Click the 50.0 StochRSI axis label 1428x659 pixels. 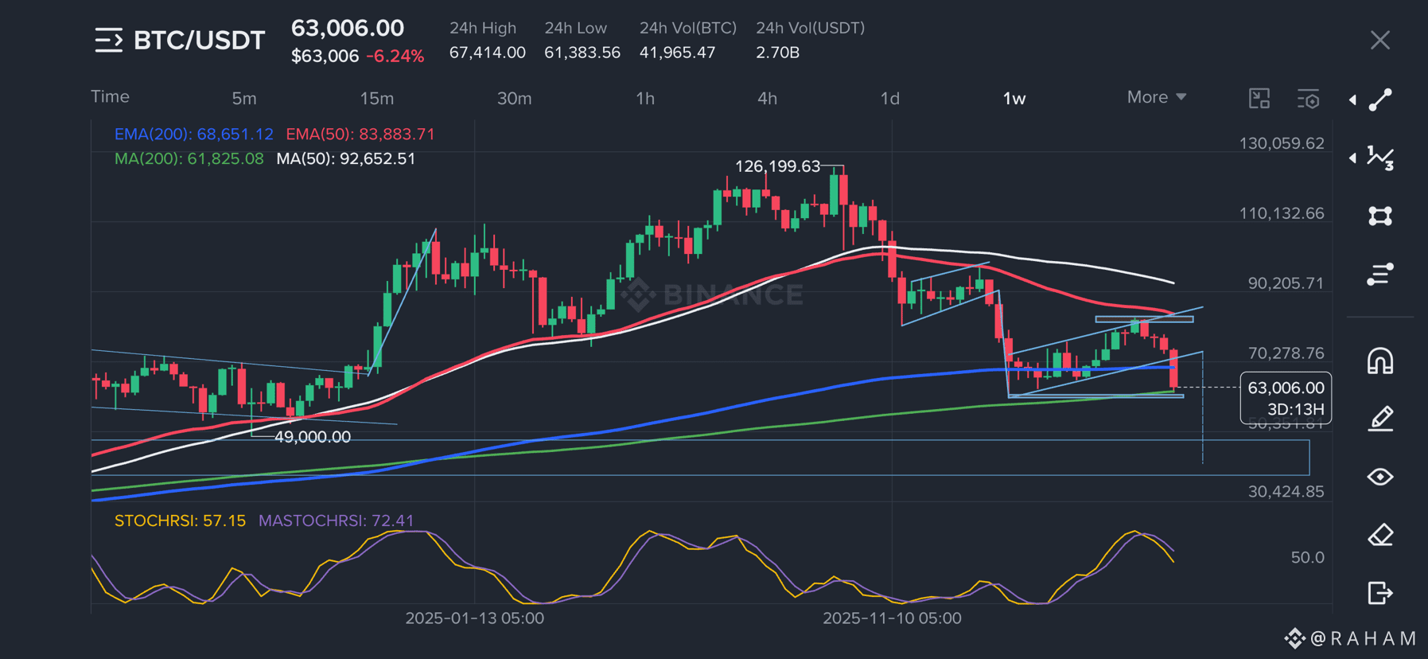pyautogui.click(x=1307, y=557)
